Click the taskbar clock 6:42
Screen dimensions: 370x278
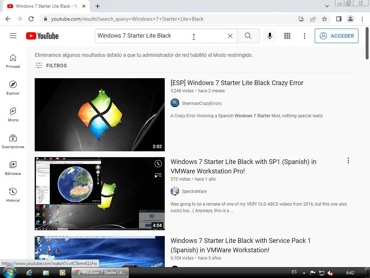click(x=350, y=273)
